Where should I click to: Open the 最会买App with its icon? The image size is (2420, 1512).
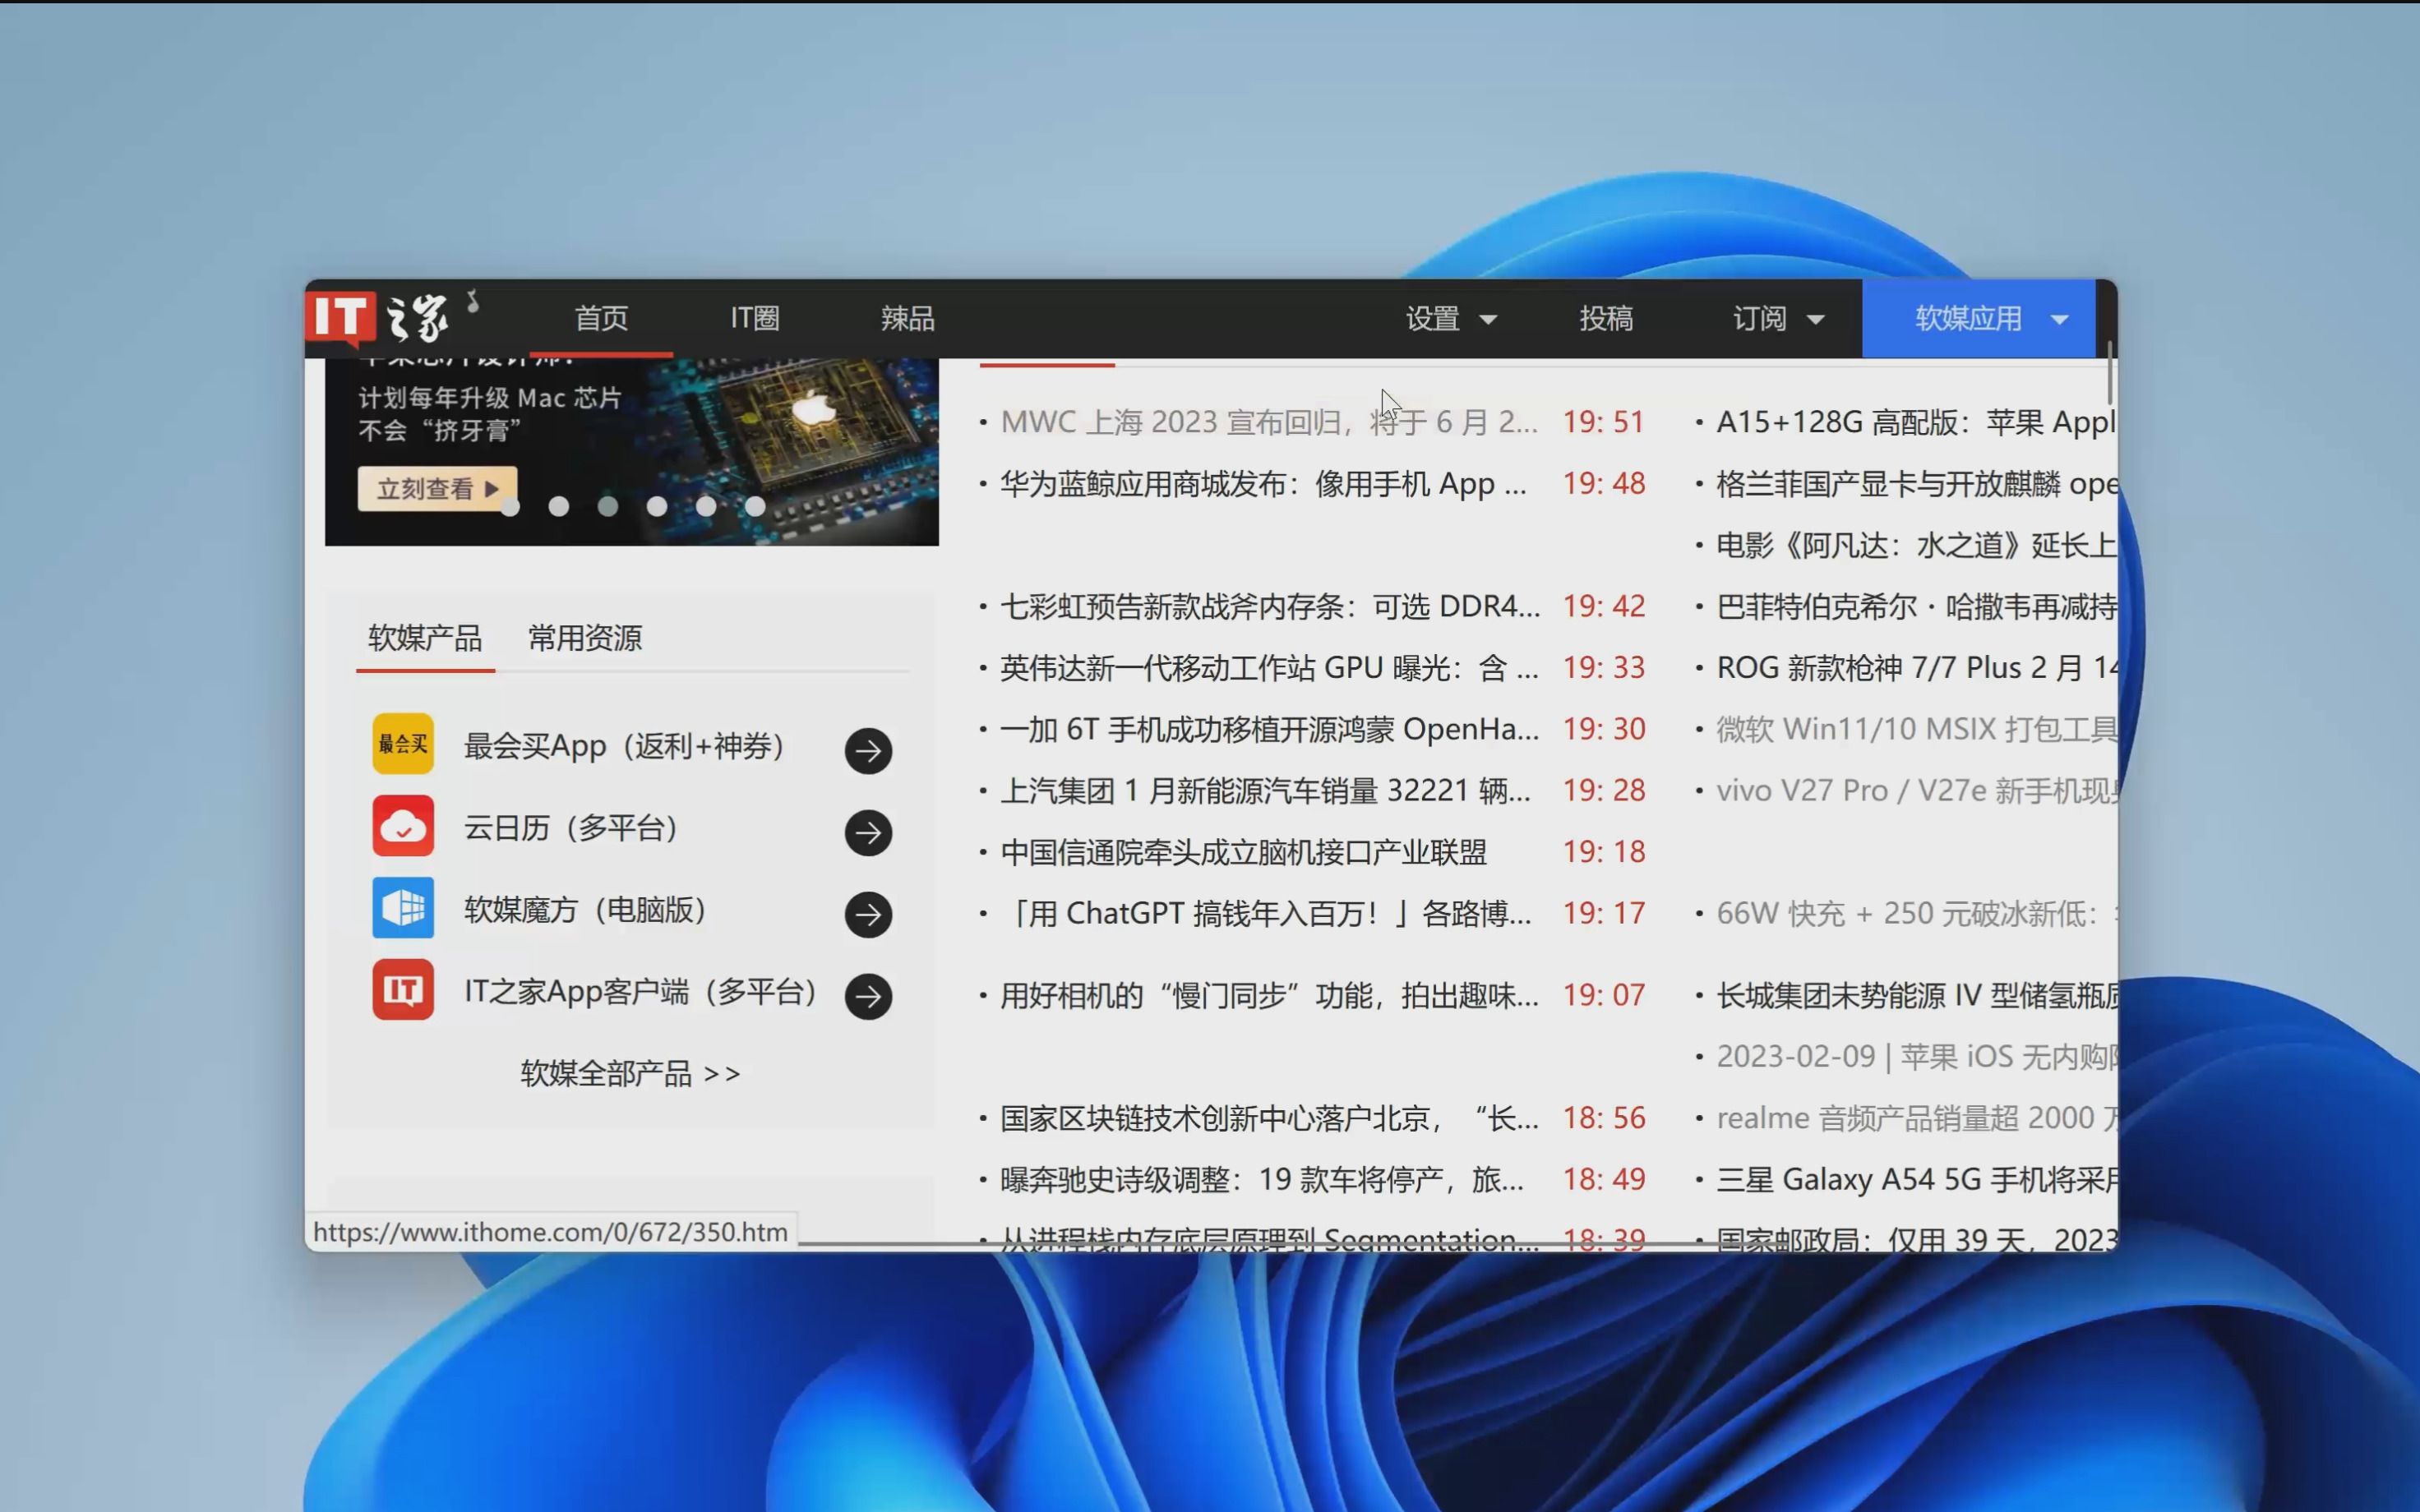tap(402, 744)
